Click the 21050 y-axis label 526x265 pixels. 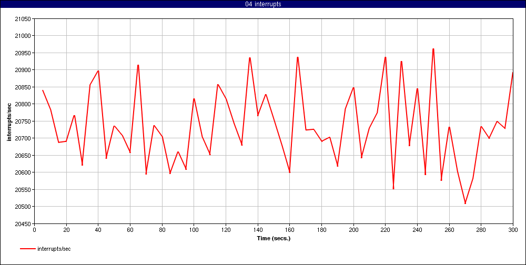tap(23, 19)
